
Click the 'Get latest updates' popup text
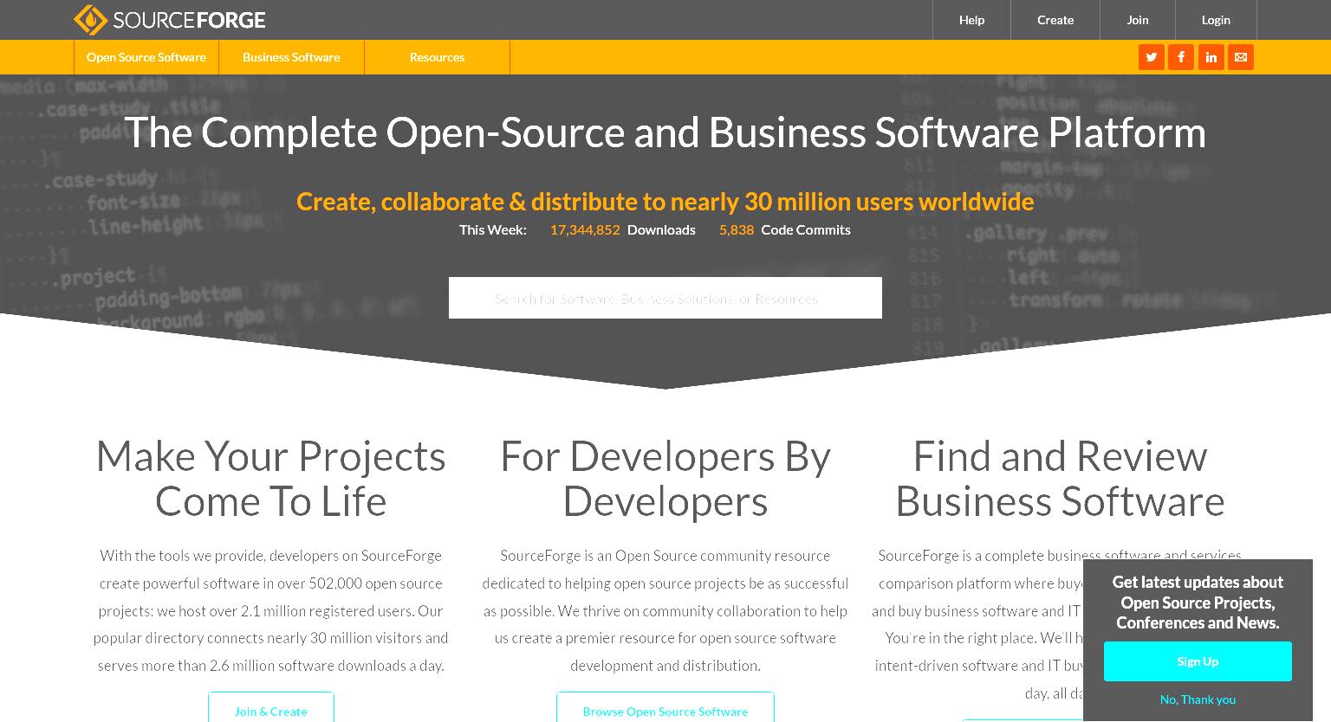tap(1198, 603)
